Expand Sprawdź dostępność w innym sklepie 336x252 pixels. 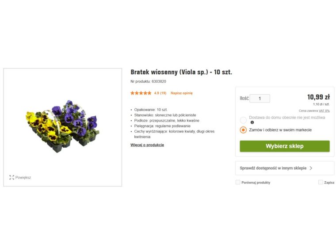[x=273, y=168]
